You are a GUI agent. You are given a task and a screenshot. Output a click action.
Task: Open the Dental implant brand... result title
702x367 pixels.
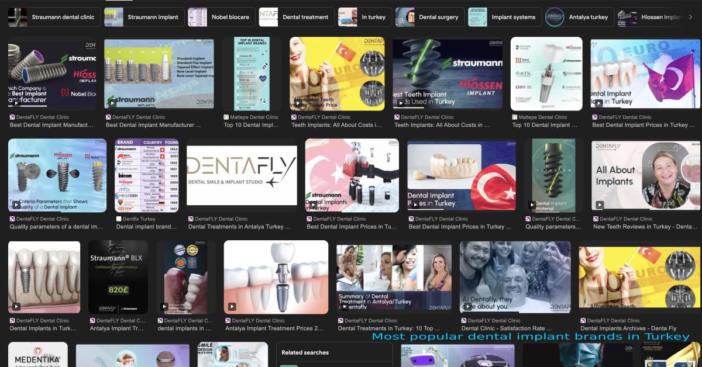(146, 227)
